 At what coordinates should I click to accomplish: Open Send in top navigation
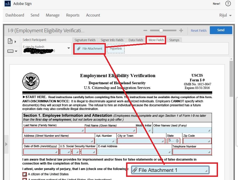(35, 15)
